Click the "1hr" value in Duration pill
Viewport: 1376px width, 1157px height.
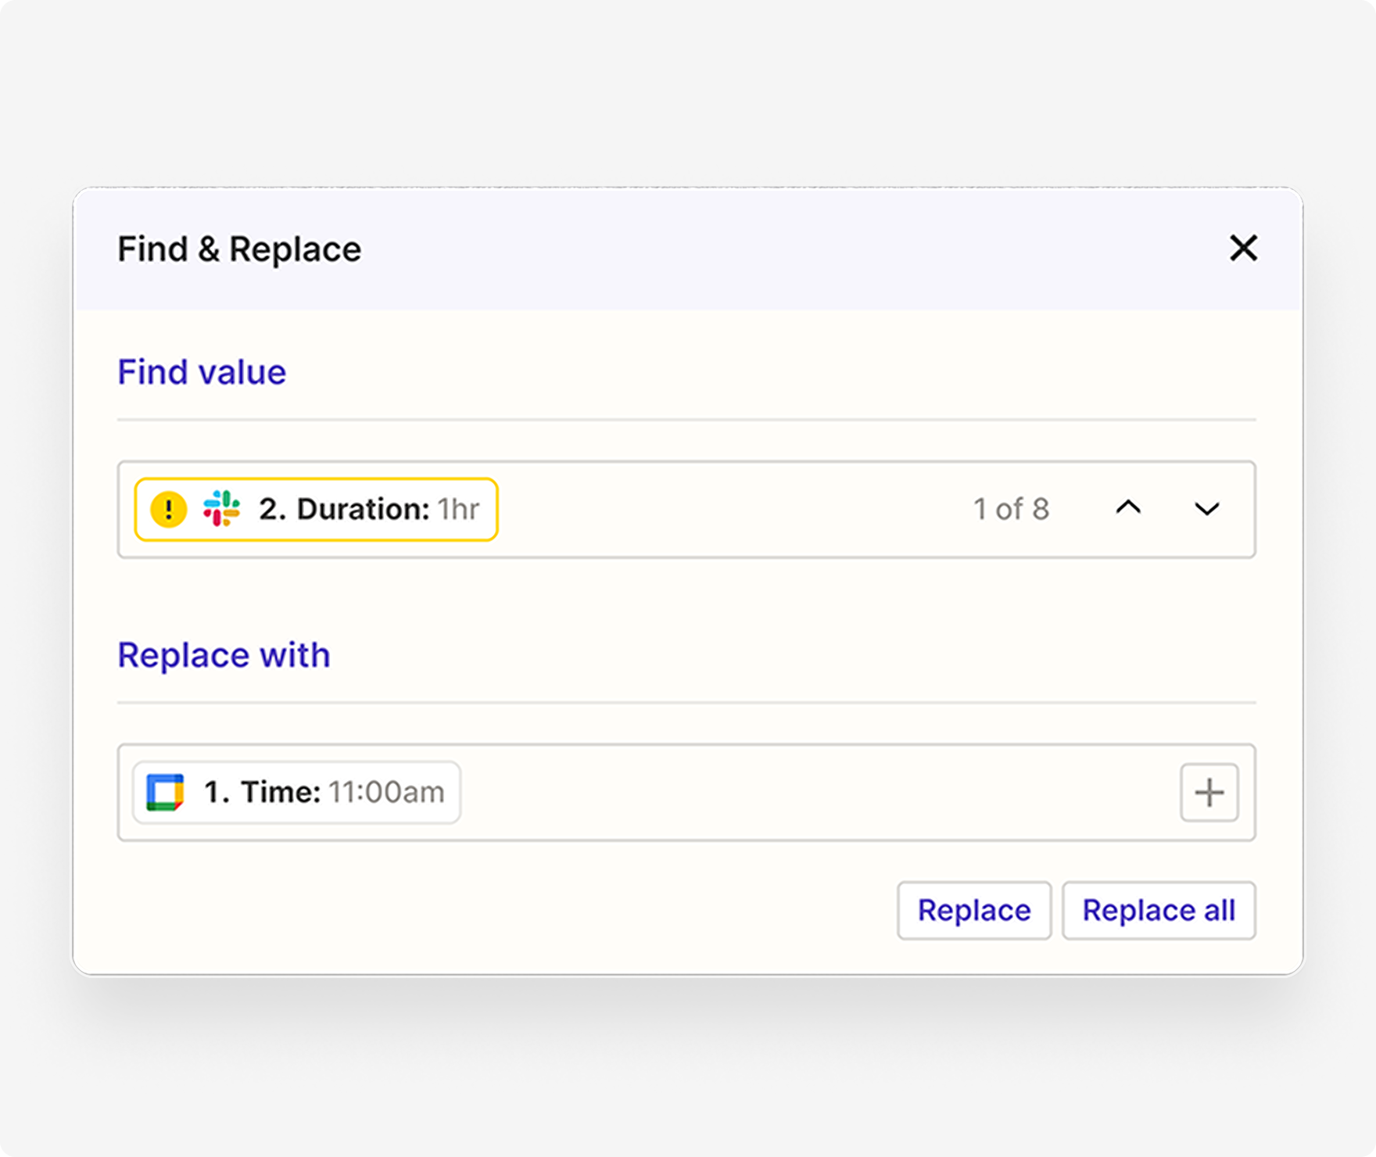[x=458, y=510]
